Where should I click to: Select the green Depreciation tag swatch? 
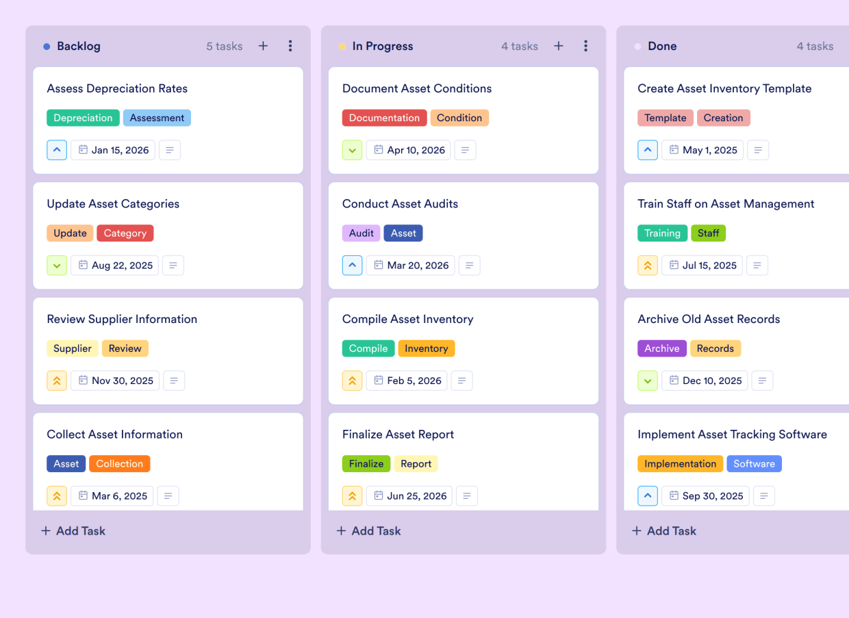[83, 118]
